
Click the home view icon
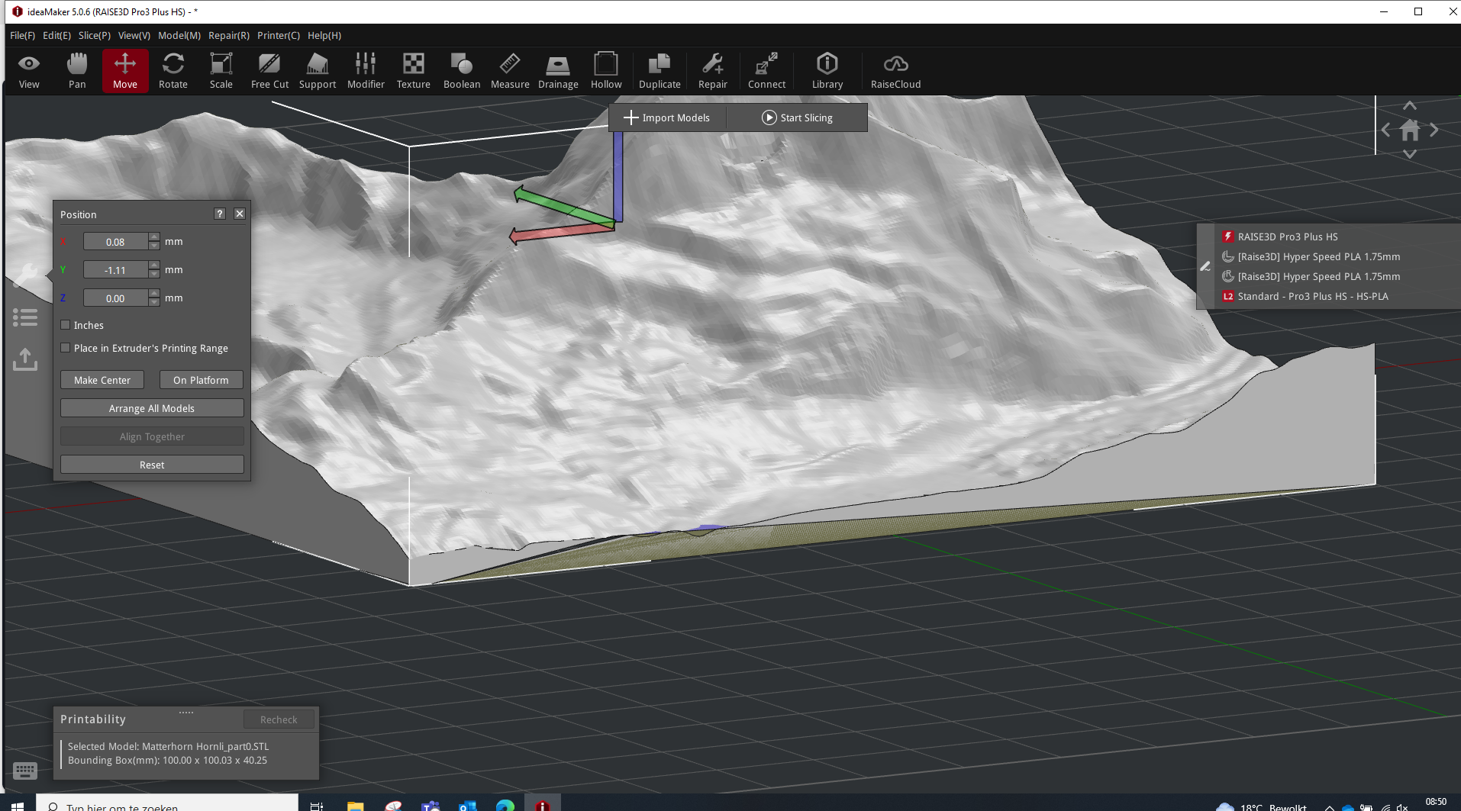[1409, 130]
